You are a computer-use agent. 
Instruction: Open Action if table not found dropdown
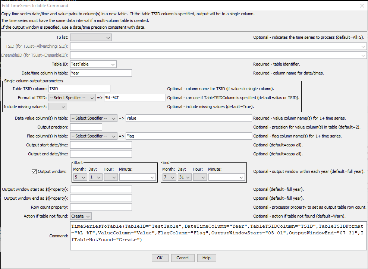point(81,216)
